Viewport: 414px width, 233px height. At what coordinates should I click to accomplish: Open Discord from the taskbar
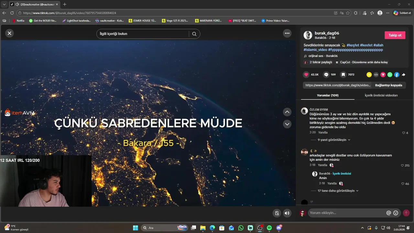tap(279, 228)
